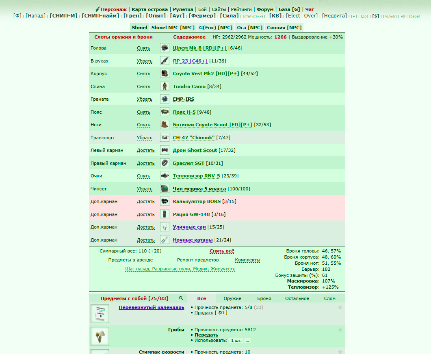This screenshot has height=354, width=431.
Task: Click the Tundra Camo icon
Action: [165, 86]
